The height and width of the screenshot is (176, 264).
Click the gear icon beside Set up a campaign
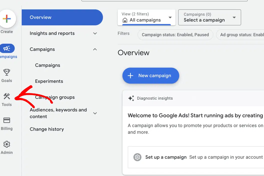click(x=137, y=157)
